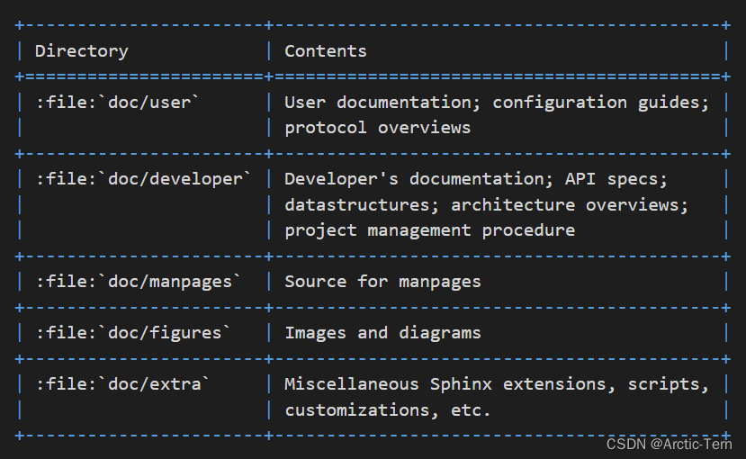Click the "Developer's documentation; API specs;" line
The width and height of the screenshot is (746, 459).
(x=476, y=179)
